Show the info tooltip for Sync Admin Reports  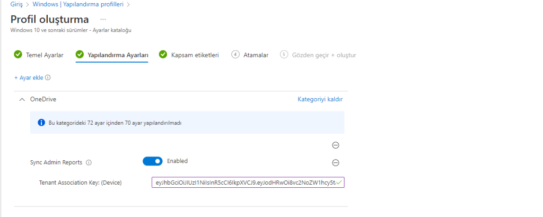click(x=89, y=163)
